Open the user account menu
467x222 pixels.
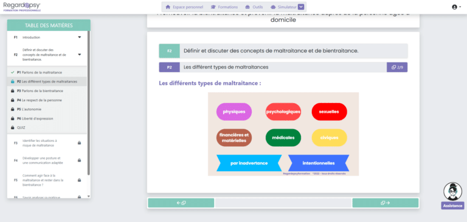456,7
